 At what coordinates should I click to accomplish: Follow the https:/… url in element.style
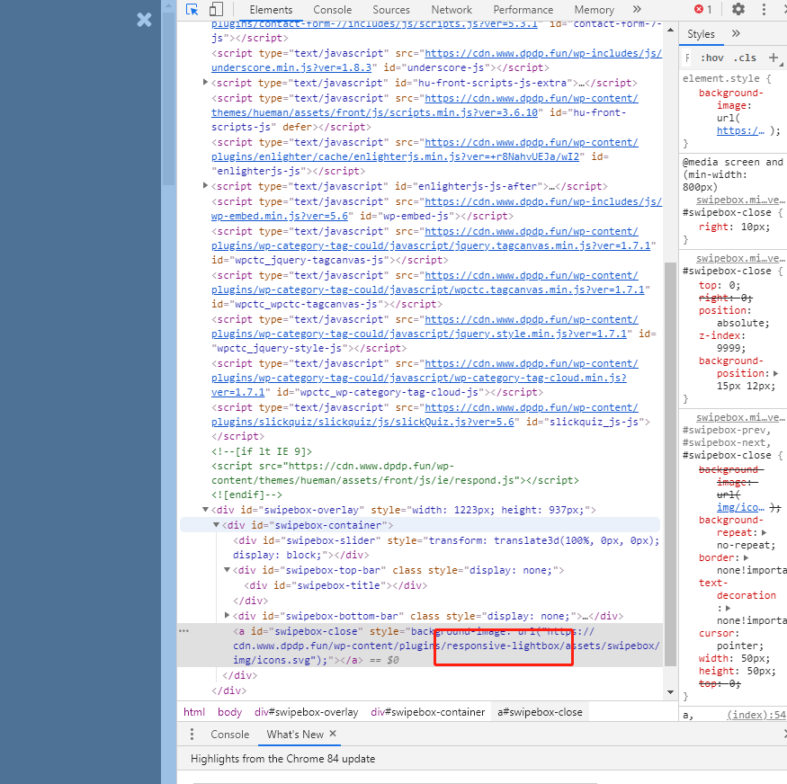(740, 131)
